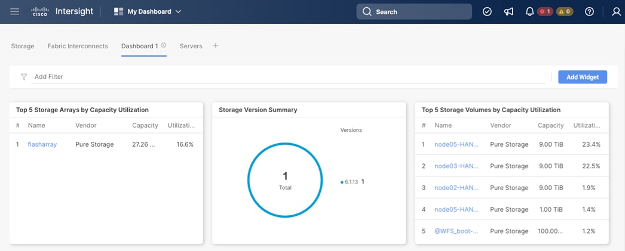
Task: Click into the Add Filter field
Action: click(x=289, y=77)
